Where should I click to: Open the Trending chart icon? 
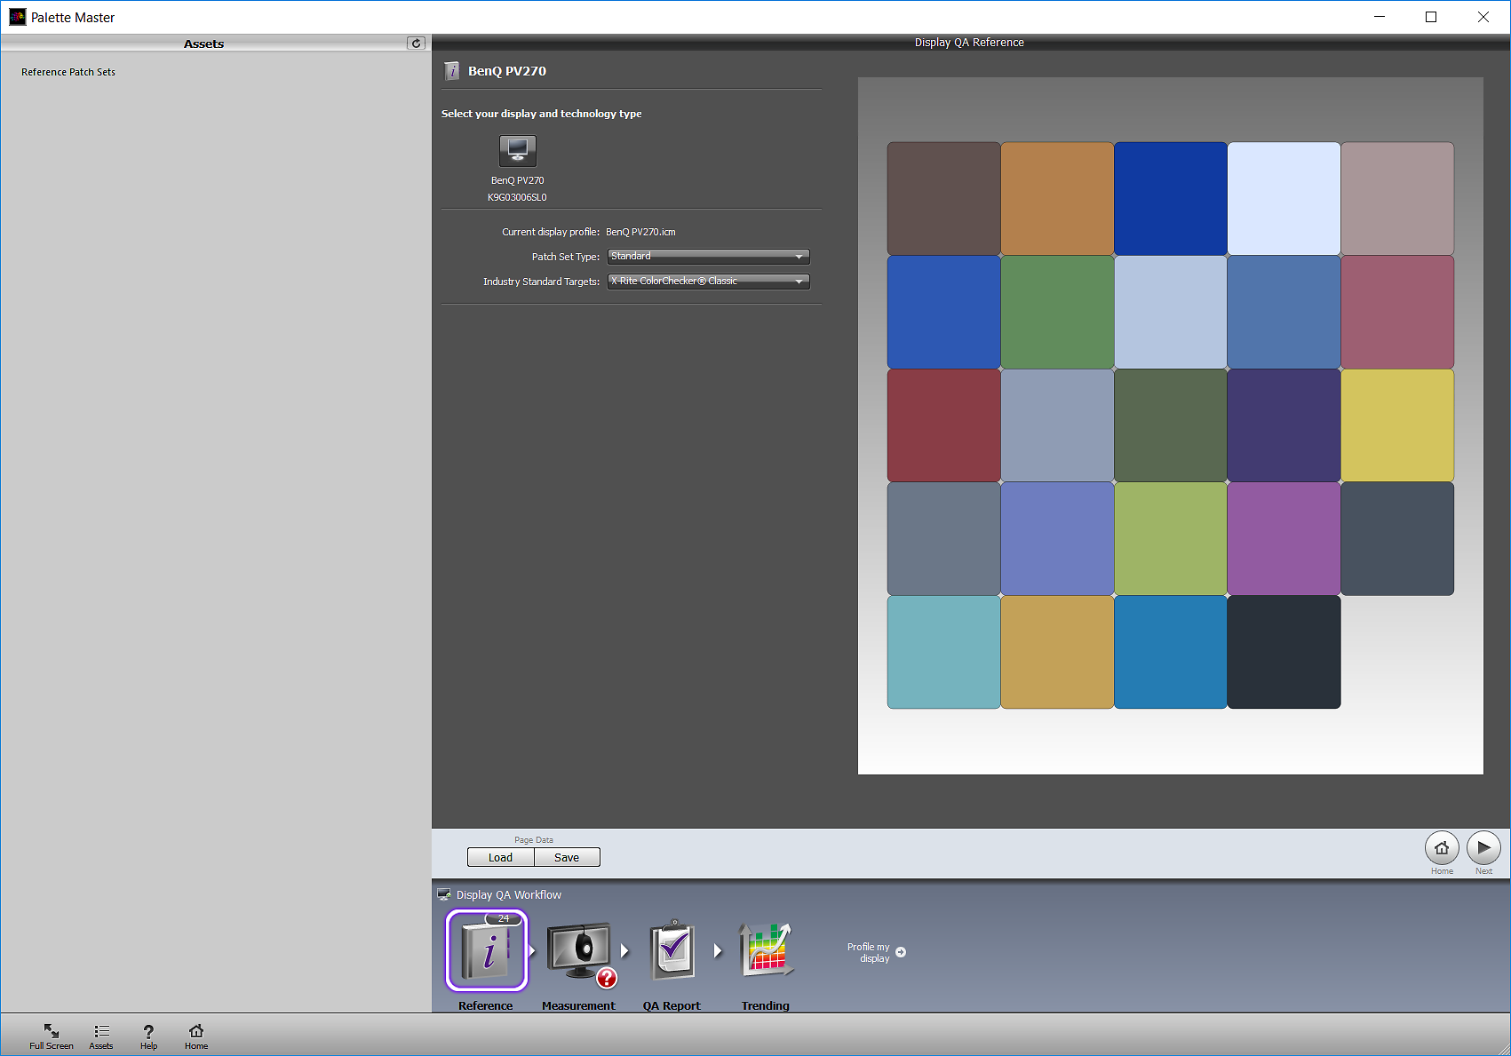765,950
